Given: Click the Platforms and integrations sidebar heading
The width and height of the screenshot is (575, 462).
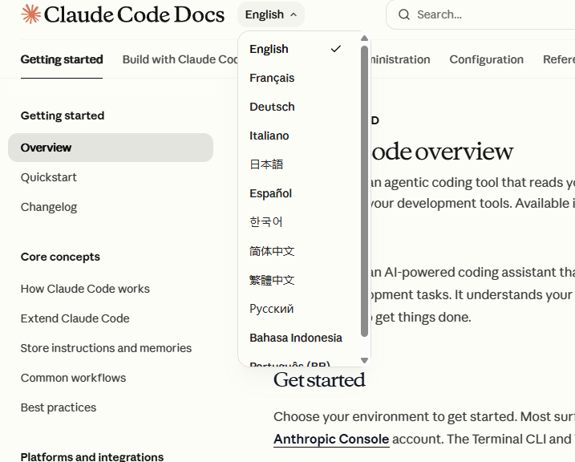Looking at the screenshot, I should (92, 456).
